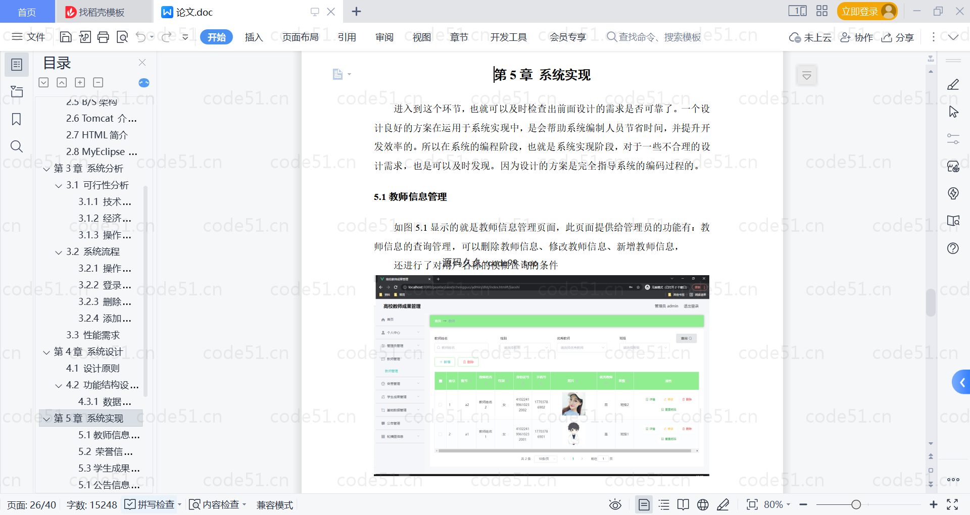970x515 pixels.
Task: Click the Print icon in toolbar
Action: (103, 37)
